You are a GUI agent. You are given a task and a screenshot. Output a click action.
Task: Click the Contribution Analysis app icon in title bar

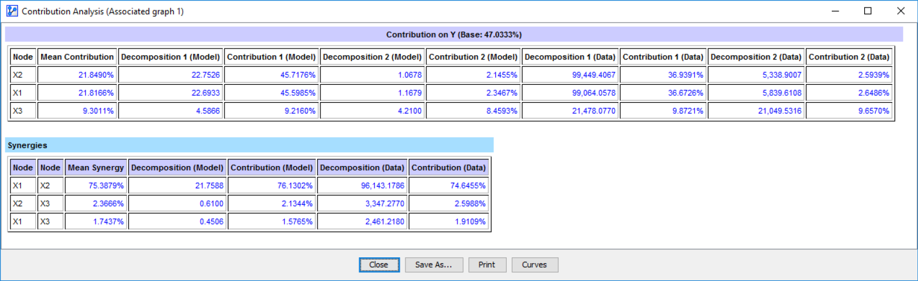coord(12,11)
